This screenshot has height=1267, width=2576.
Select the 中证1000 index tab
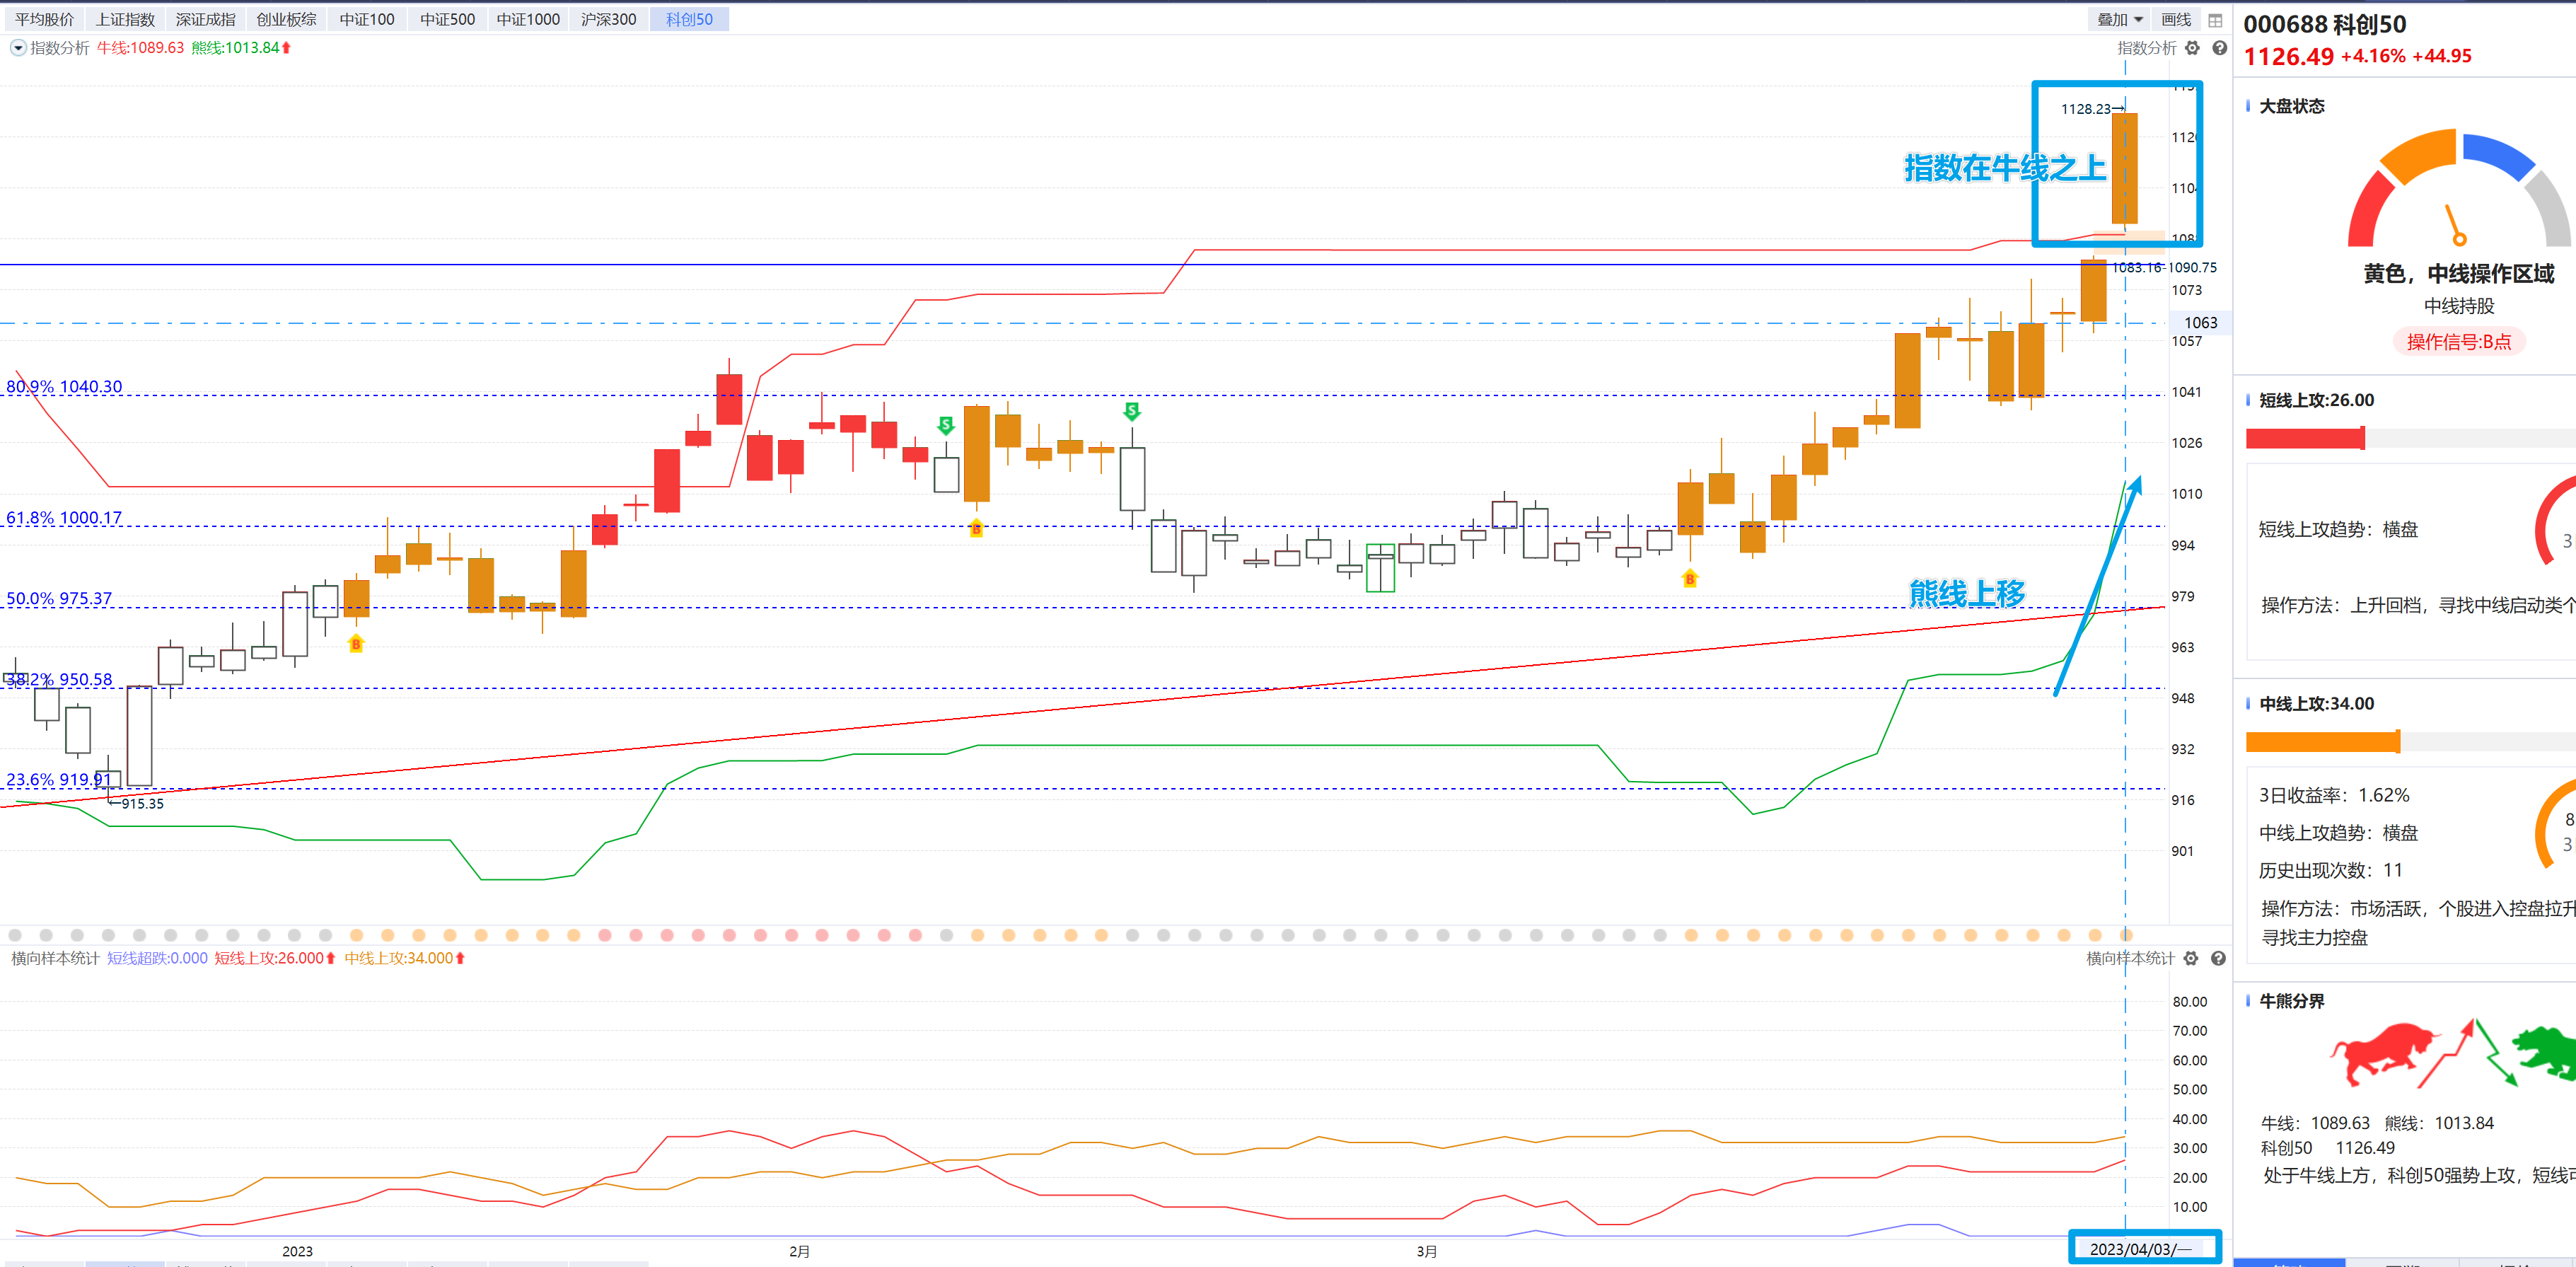coord(528,19)
